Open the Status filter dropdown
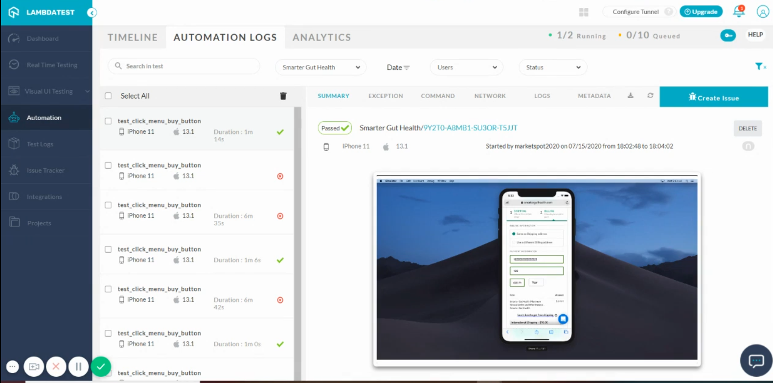Viewport: 773px width, 383px height. pyautogui.click(x=552, y=67)
